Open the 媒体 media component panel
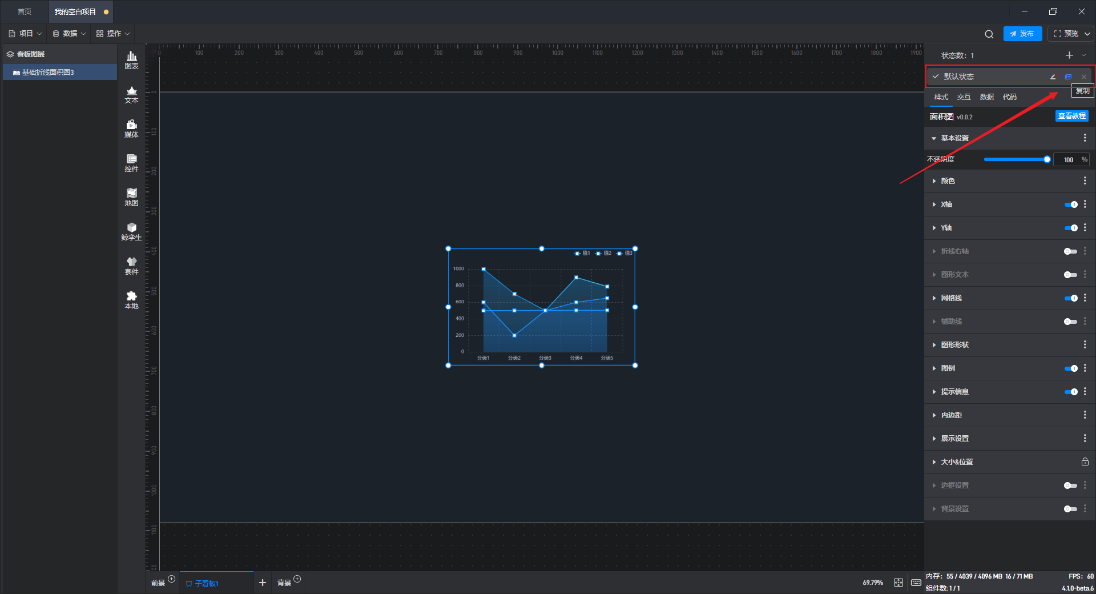This screenshot has width=1096, height=594. [x=131, y=129]
